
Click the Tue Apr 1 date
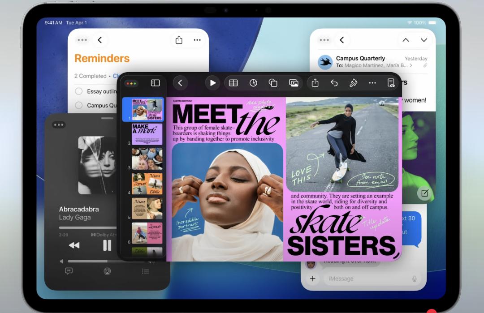pos(76,22)
